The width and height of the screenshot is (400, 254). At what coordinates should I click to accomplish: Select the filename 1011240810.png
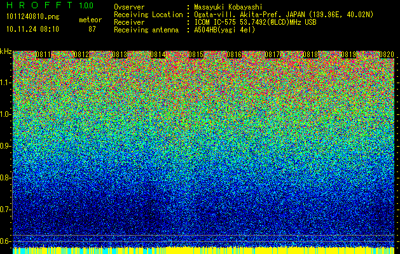pyautogui.click(x=33, y=17)
